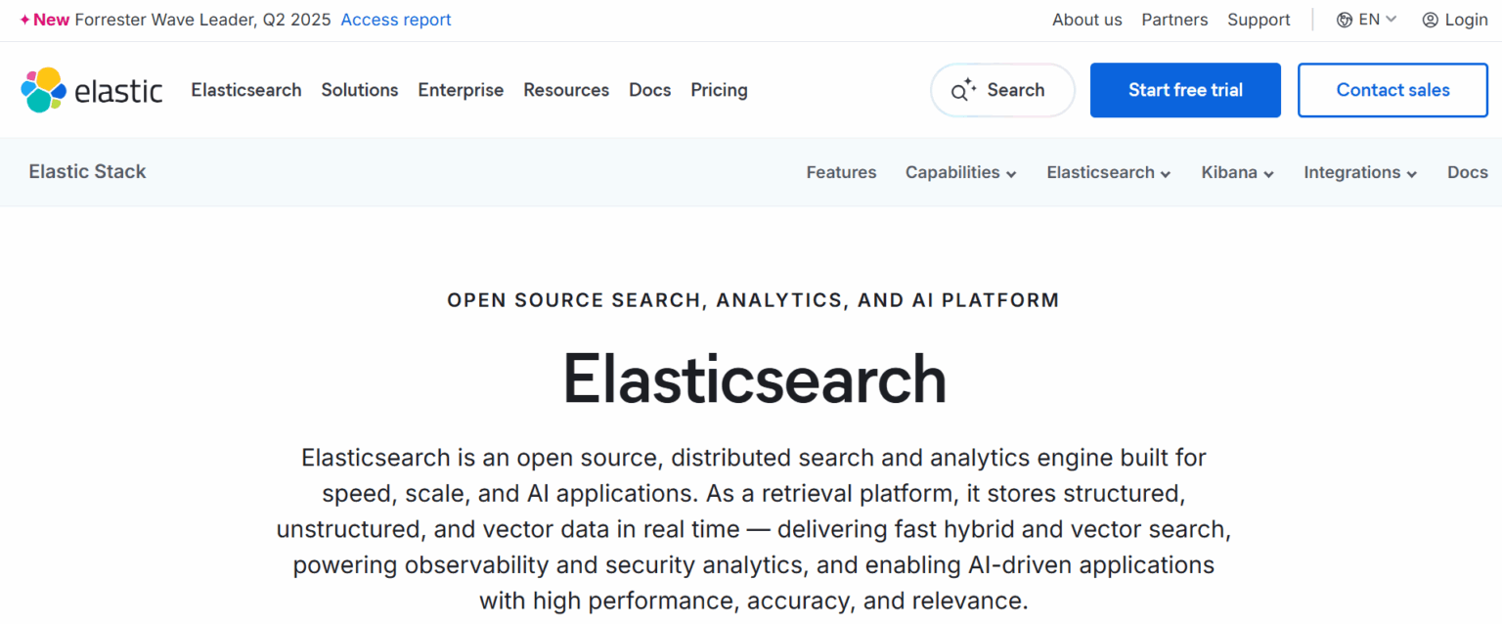Expand the Capabilities submenu
The width and height of the screenshot is (1502, 624).
point(960,172)
